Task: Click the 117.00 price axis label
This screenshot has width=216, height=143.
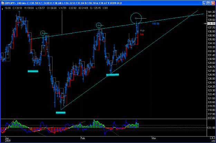Action: (x=212, y=118)
